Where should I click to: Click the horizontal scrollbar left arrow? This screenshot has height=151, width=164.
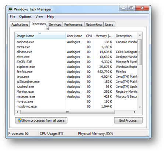click(x=17, y=112)
